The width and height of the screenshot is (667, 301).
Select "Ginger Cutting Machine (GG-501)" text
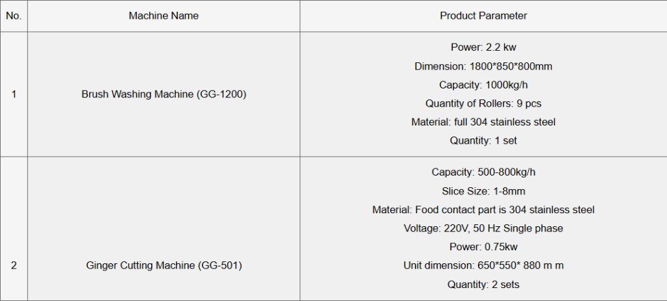[163, 265]
